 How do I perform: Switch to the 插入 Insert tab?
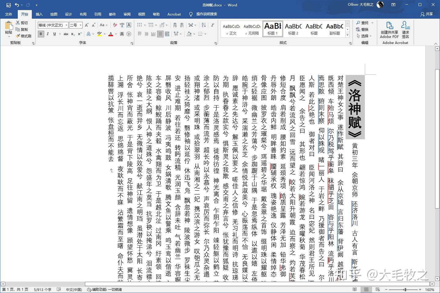(39, 14)
